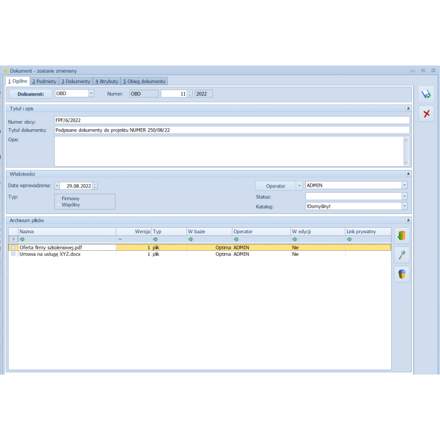This screenshot has height=440, width=440.
Task: Open the Obieg dokumentu tab
Action: click(144, 81)
